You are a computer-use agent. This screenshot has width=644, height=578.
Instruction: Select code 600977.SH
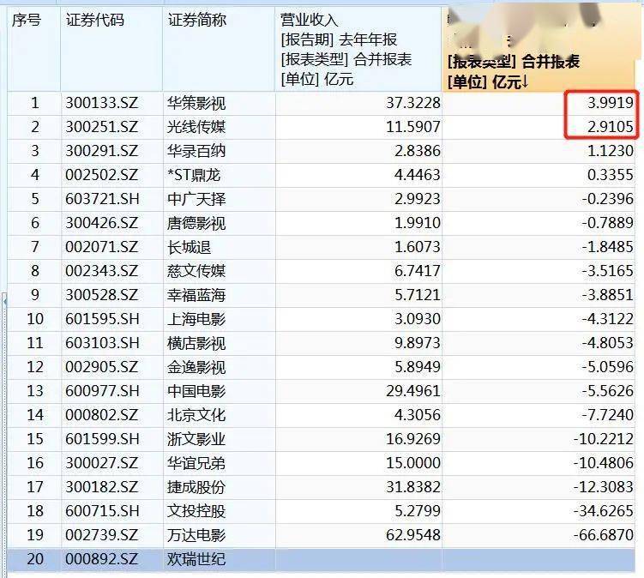[102, 391]
